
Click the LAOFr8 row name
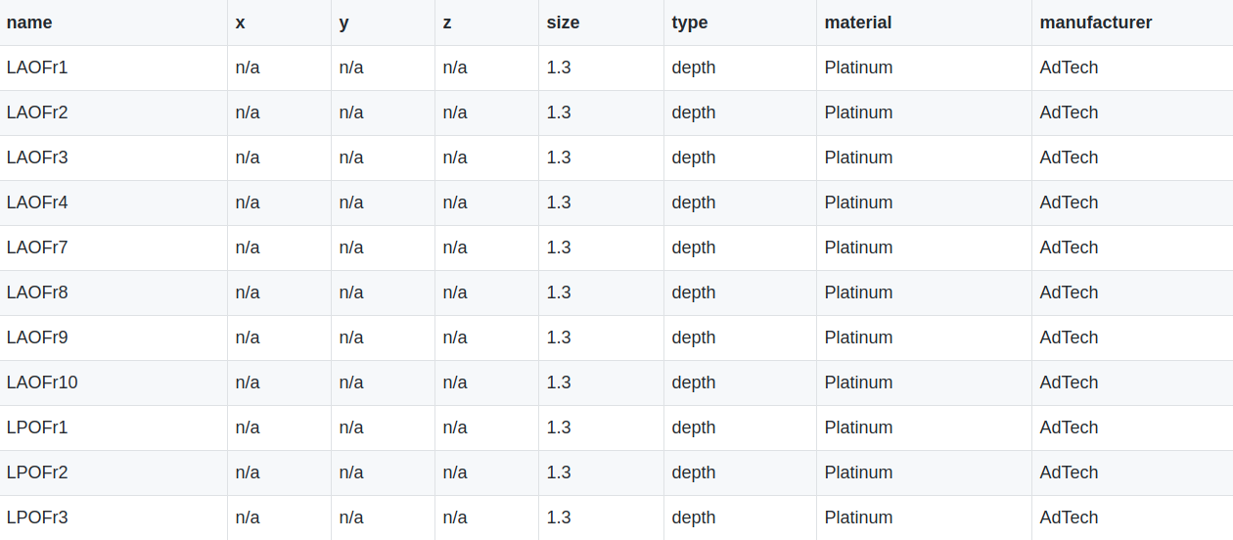point(37,292)
